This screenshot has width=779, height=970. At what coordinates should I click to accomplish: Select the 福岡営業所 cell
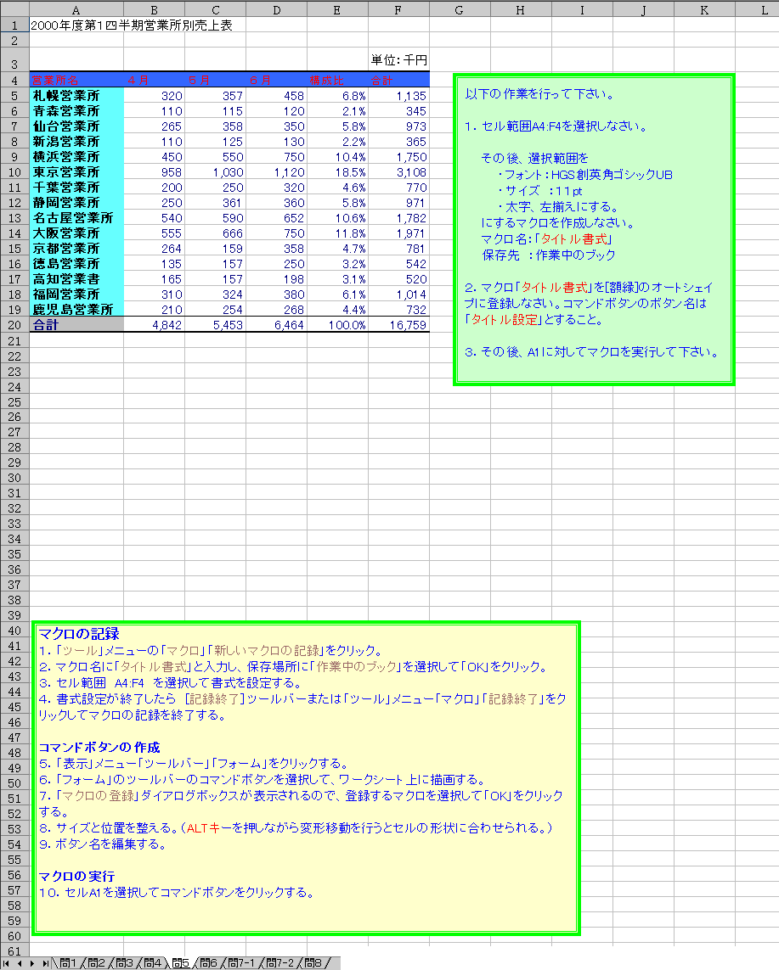[x=76, y=294]
